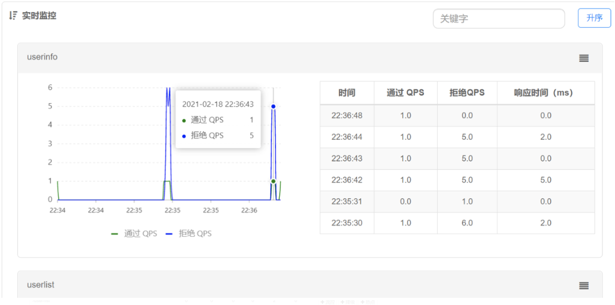The width and height of the screenshot is (615, 305).
Task: Click the 22:36 x-axis label
Action: [249, 210]
